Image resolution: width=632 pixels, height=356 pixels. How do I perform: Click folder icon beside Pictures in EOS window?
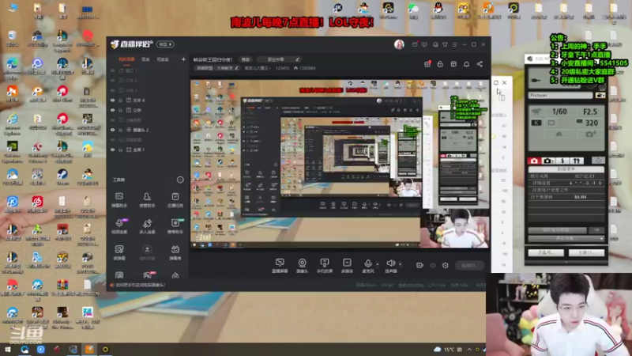click(600, 95)
